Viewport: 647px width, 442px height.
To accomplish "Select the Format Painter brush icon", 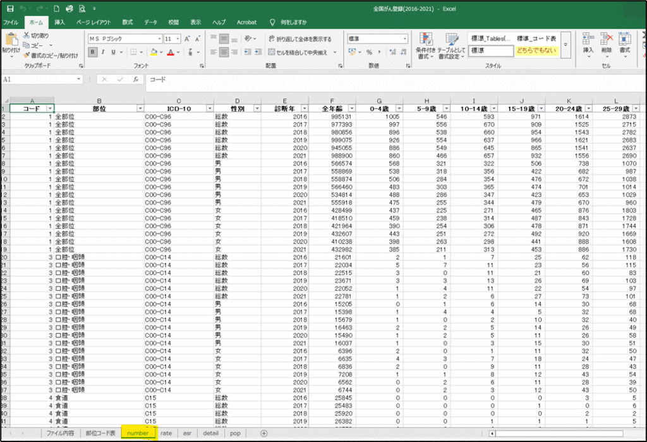I will (x=27, y=55).
